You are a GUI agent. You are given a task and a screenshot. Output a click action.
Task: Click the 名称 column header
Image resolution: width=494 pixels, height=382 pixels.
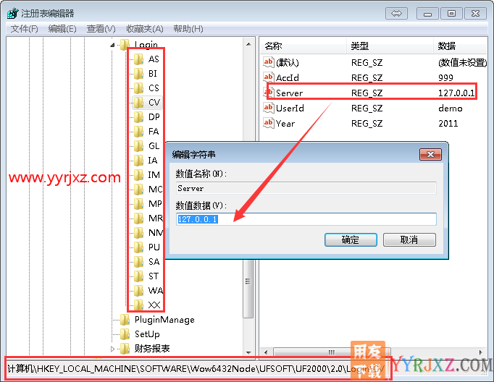303,46
